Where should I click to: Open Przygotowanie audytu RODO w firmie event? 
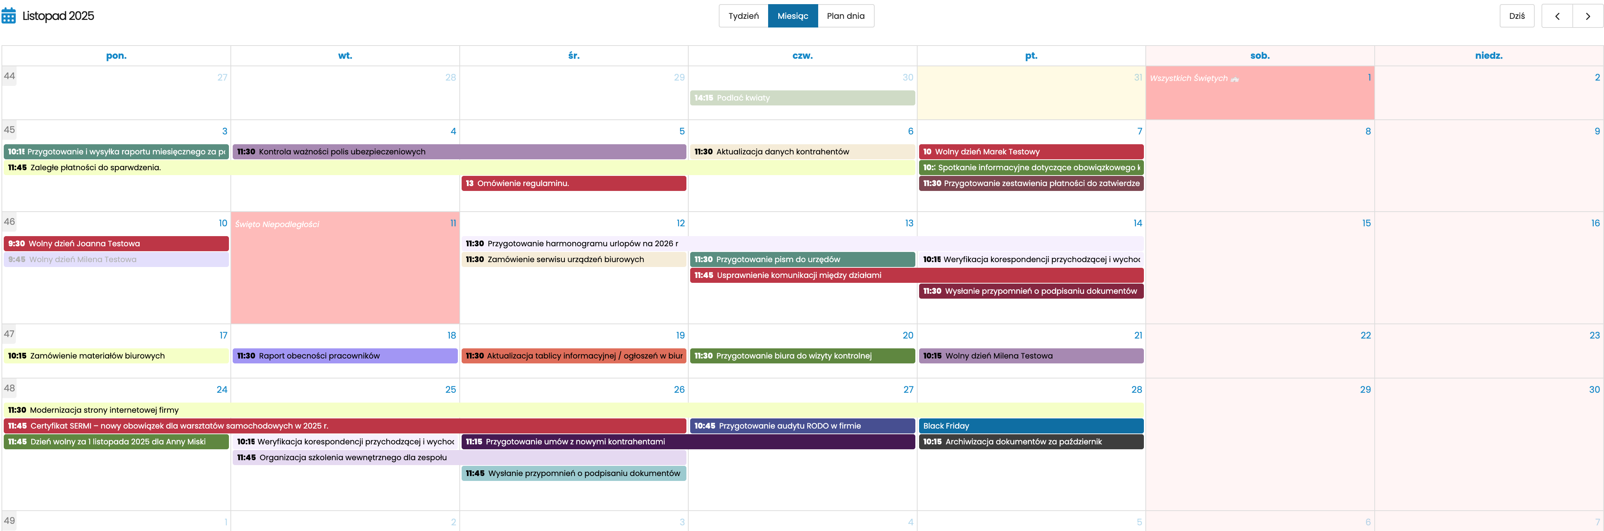(802, 426)
